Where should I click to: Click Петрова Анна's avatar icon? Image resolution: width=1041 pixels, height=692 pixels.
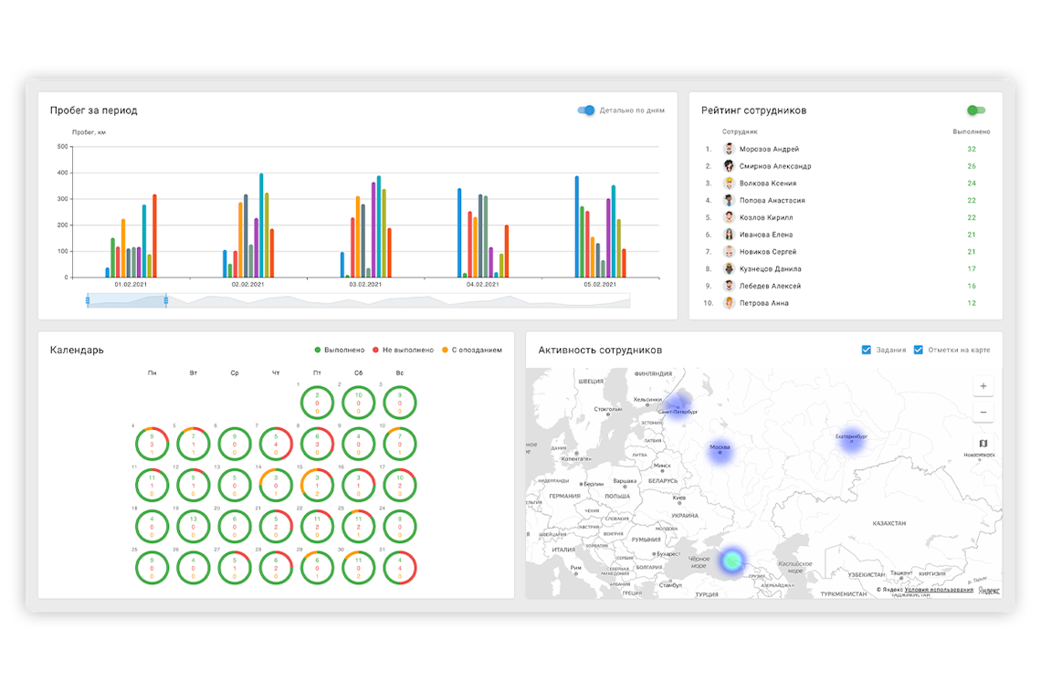point(729,302)
